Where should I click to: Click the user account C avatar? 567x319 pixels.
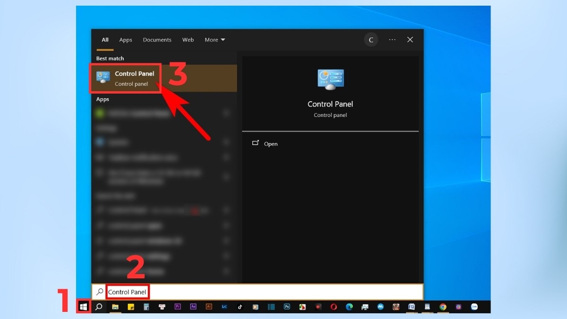[x=371, y=40]
